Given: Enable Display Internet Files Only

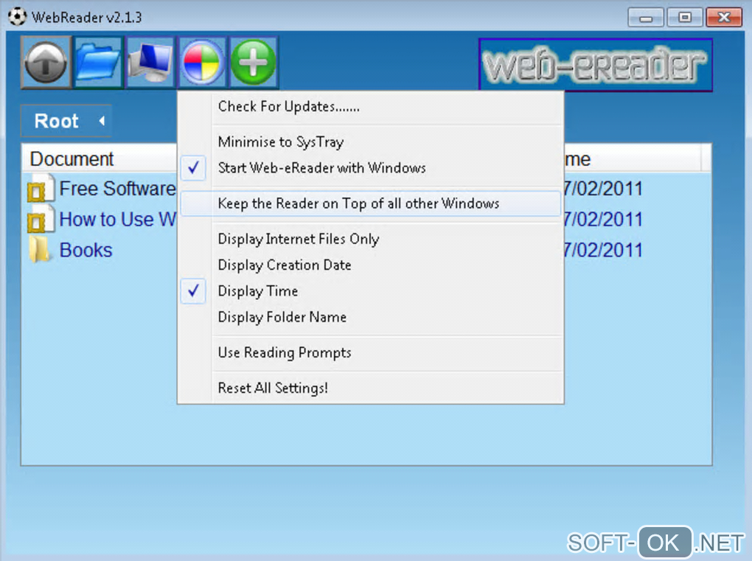Looking at the screenshot, I should coord(370,239).
